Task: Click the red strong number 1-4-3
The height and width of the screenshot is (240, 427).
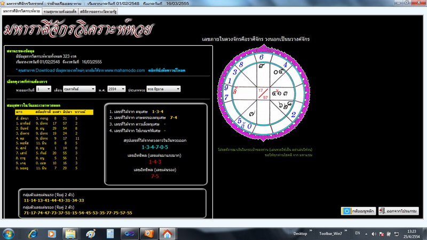Action: click(x=155, y=162)
